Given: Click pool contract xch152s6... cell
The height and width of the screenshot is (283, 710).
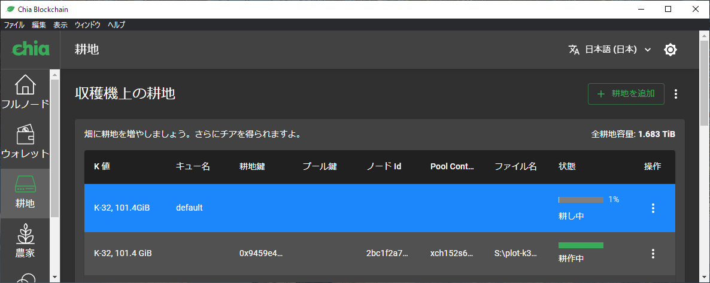Looking at the screenshot, I should pyautogui.click(x=452, y=253).
